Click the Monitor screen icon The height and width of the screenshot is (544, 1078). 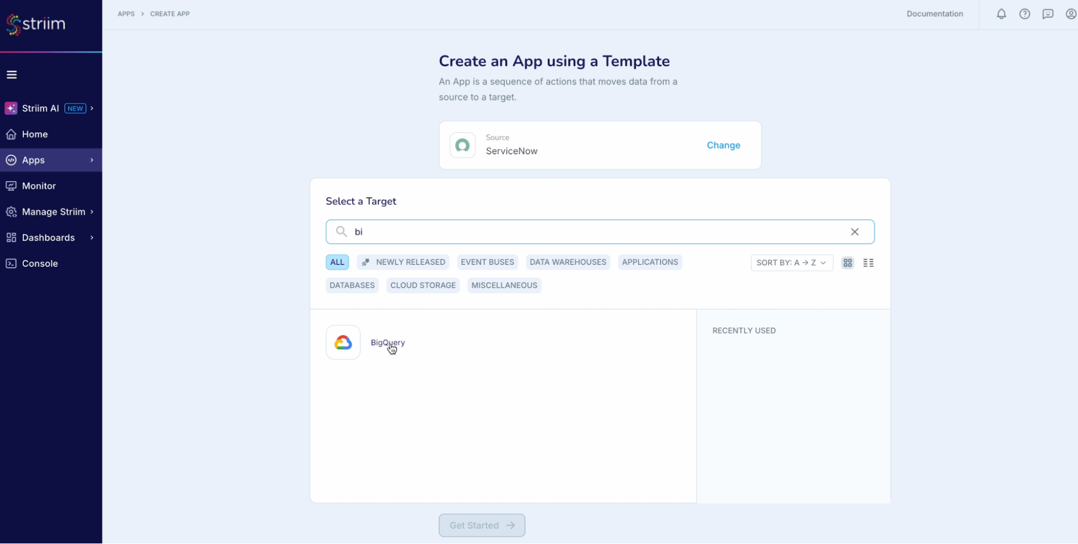(11, 186)
